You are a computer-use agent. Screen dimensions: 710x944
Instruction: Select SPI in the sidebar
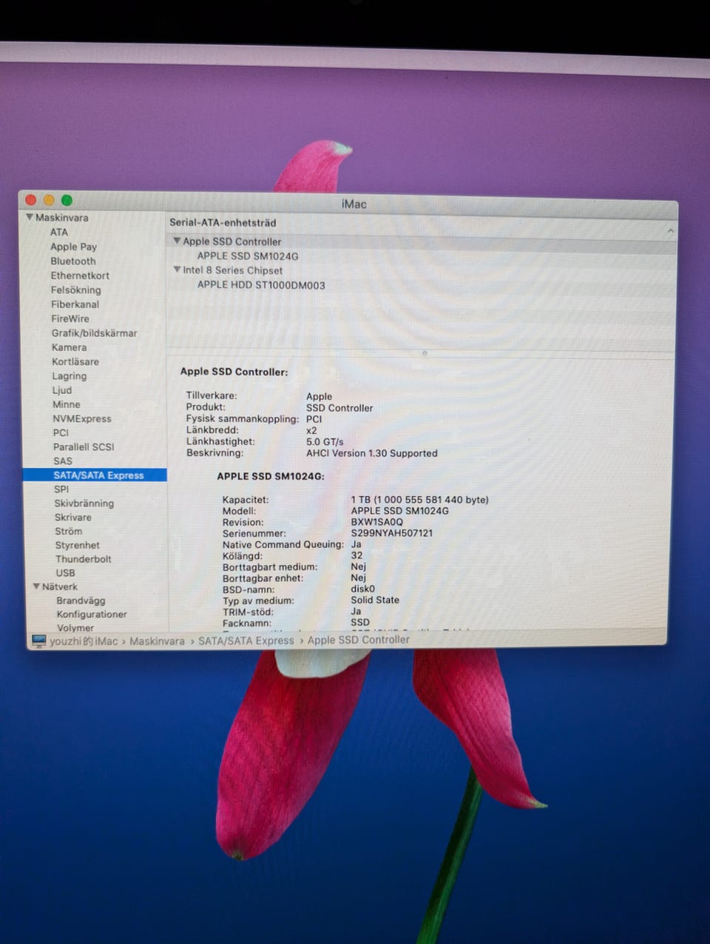click(61, 489)
